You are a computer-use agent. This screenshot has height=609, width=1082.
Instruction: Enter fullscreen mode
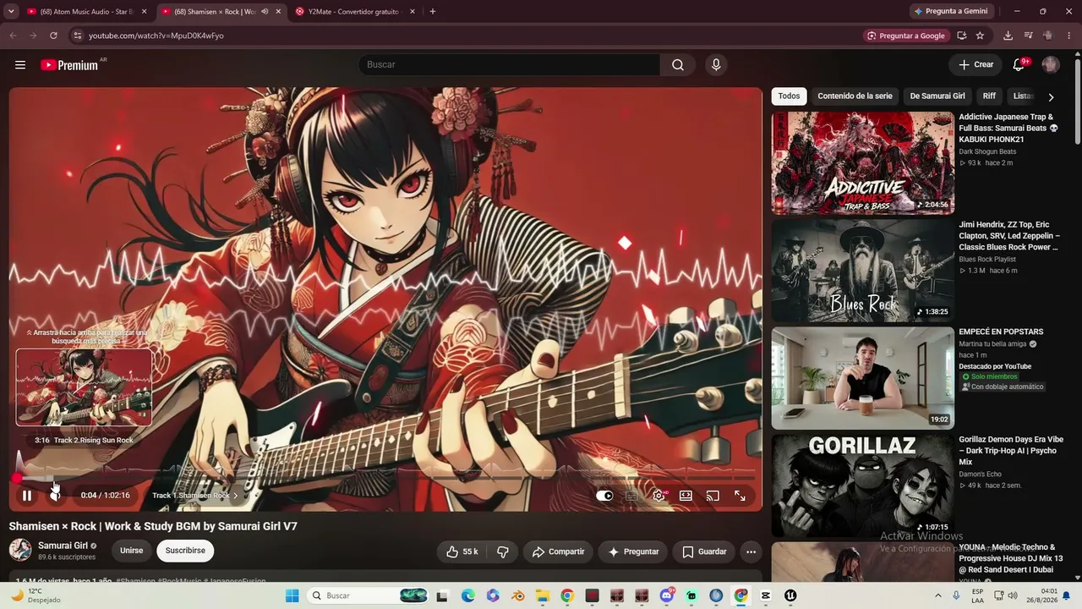click(740, 496)
